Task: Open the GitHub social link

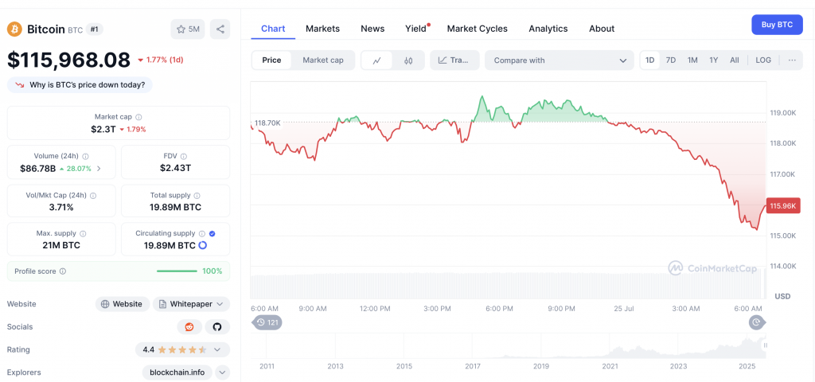Action: coord(217,327)
